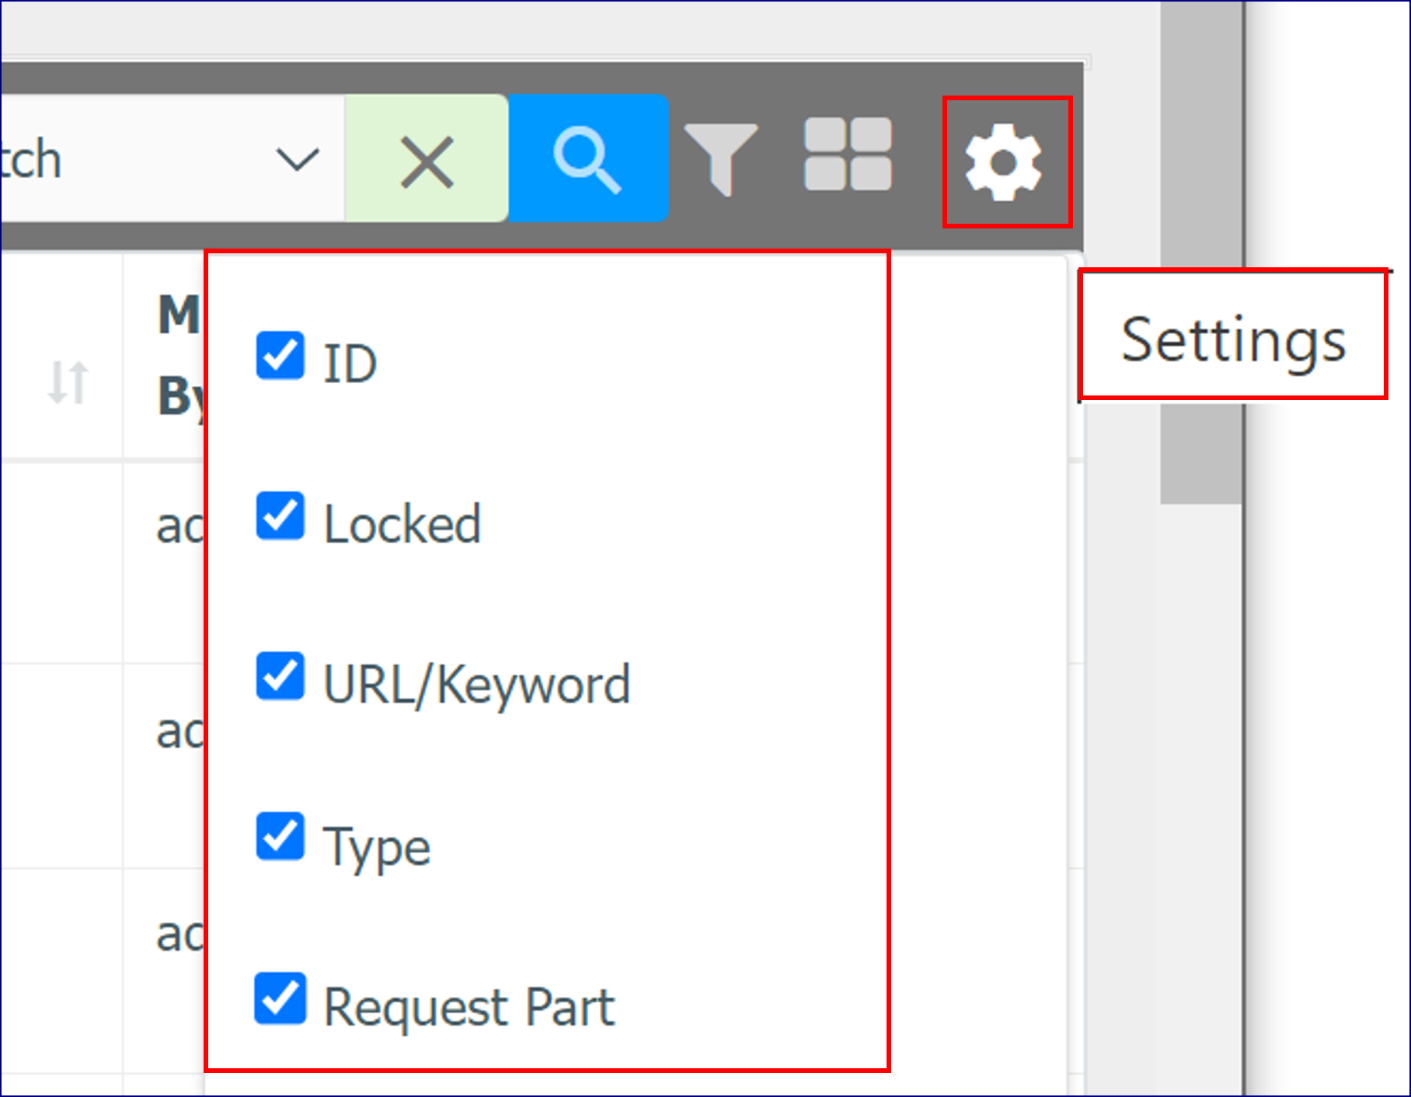1411x1097 pixels.
Task: Uncheck the ID column checkbox
Action: pyautogui.click(x=280, y=356)
